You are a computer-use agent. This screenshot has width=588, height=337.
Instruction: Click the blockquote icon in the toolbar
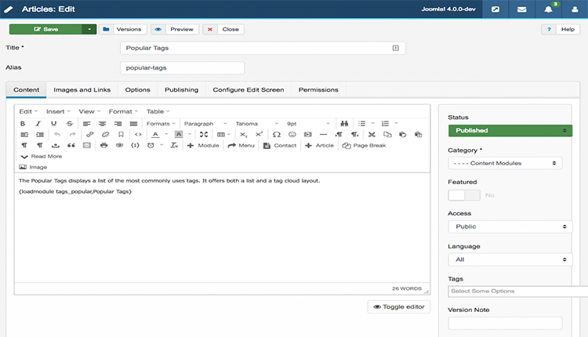tap(71, 146)
